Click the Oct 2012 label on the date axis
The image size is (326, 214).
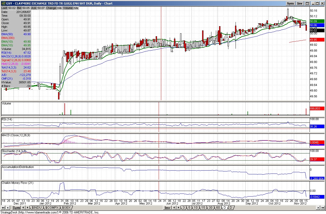click(x=275, y=203)
